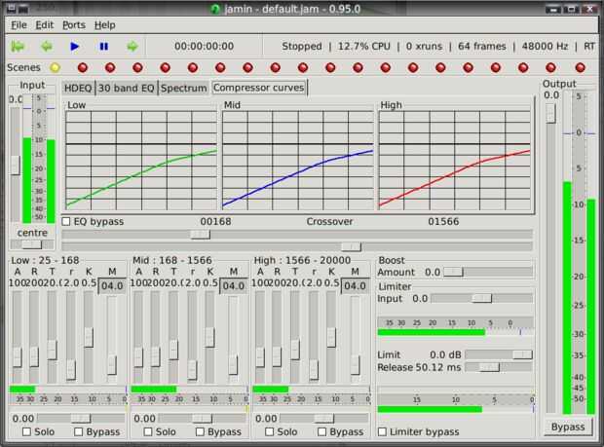Click the Bypass button under the Output meter
Image resolution: width=604 pixels, height=447 pixels.
pyautogui.click(x=567, y=427)
